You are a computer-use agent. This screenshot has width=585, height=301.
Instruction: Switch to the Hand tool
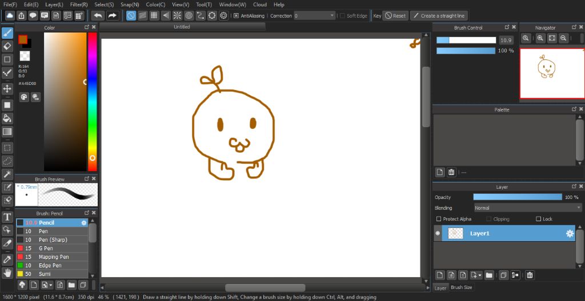7,272
